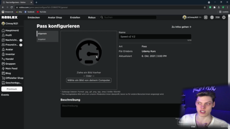Viewport: 230px width, 129px height.
Task: Open Events in the sidebar
Action: coord(5,95)
